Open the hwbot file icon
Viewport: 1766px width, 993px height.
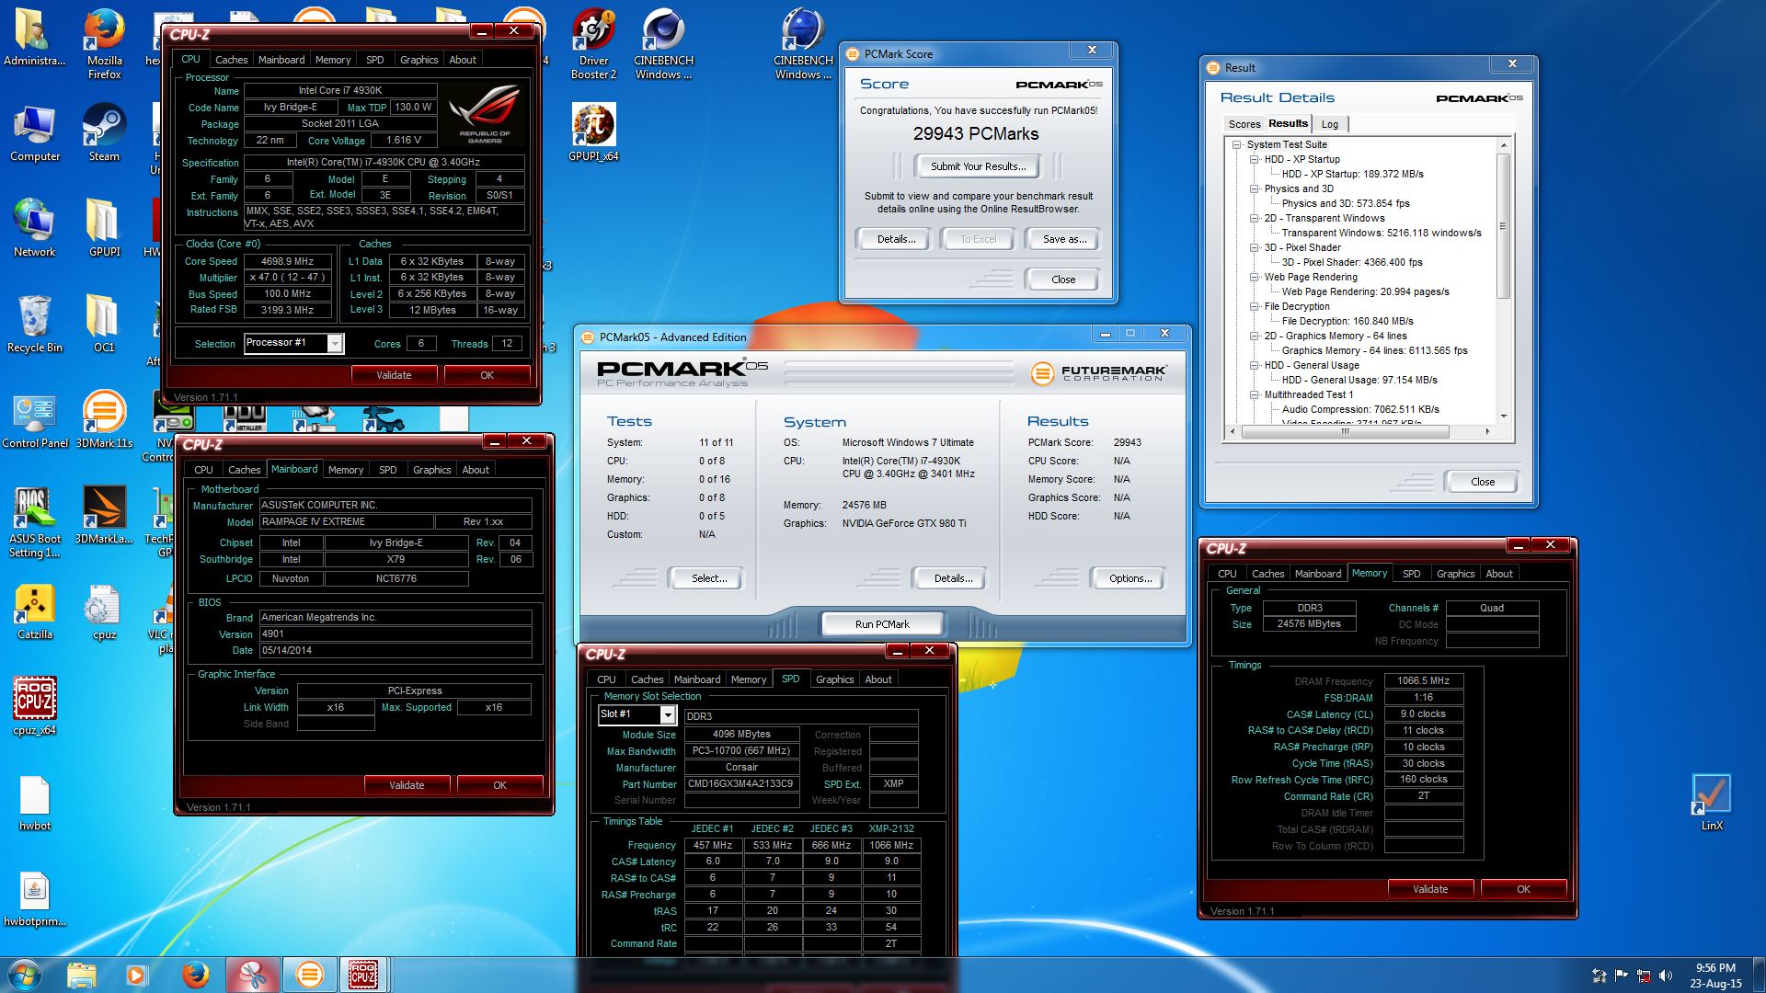pyautogui.click(x=35, y=801)
